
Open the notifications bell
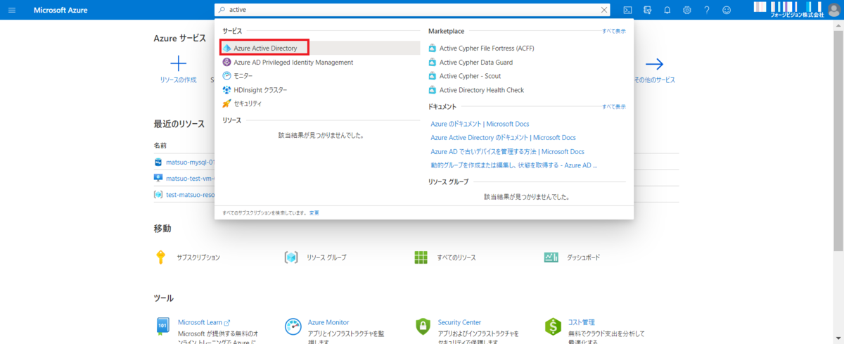(667, 10)
